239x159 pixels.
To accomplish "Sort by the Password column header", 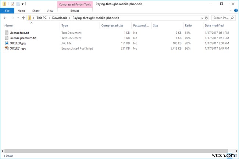I will 141,26.
